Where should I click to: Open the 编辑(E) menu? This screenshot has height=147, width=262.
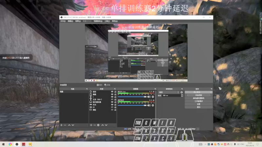[70, 21]
